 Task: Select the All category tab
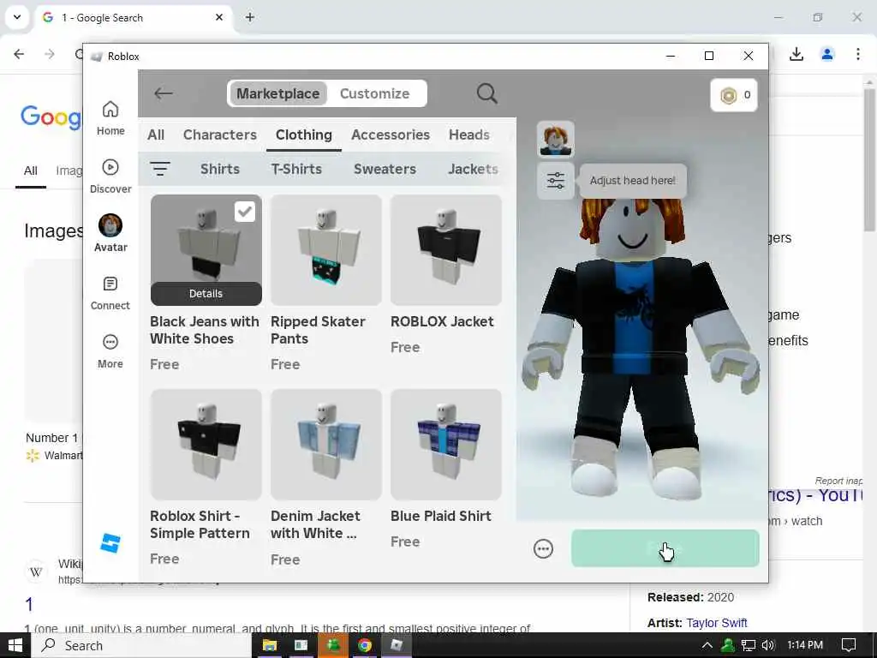(156, 135)
